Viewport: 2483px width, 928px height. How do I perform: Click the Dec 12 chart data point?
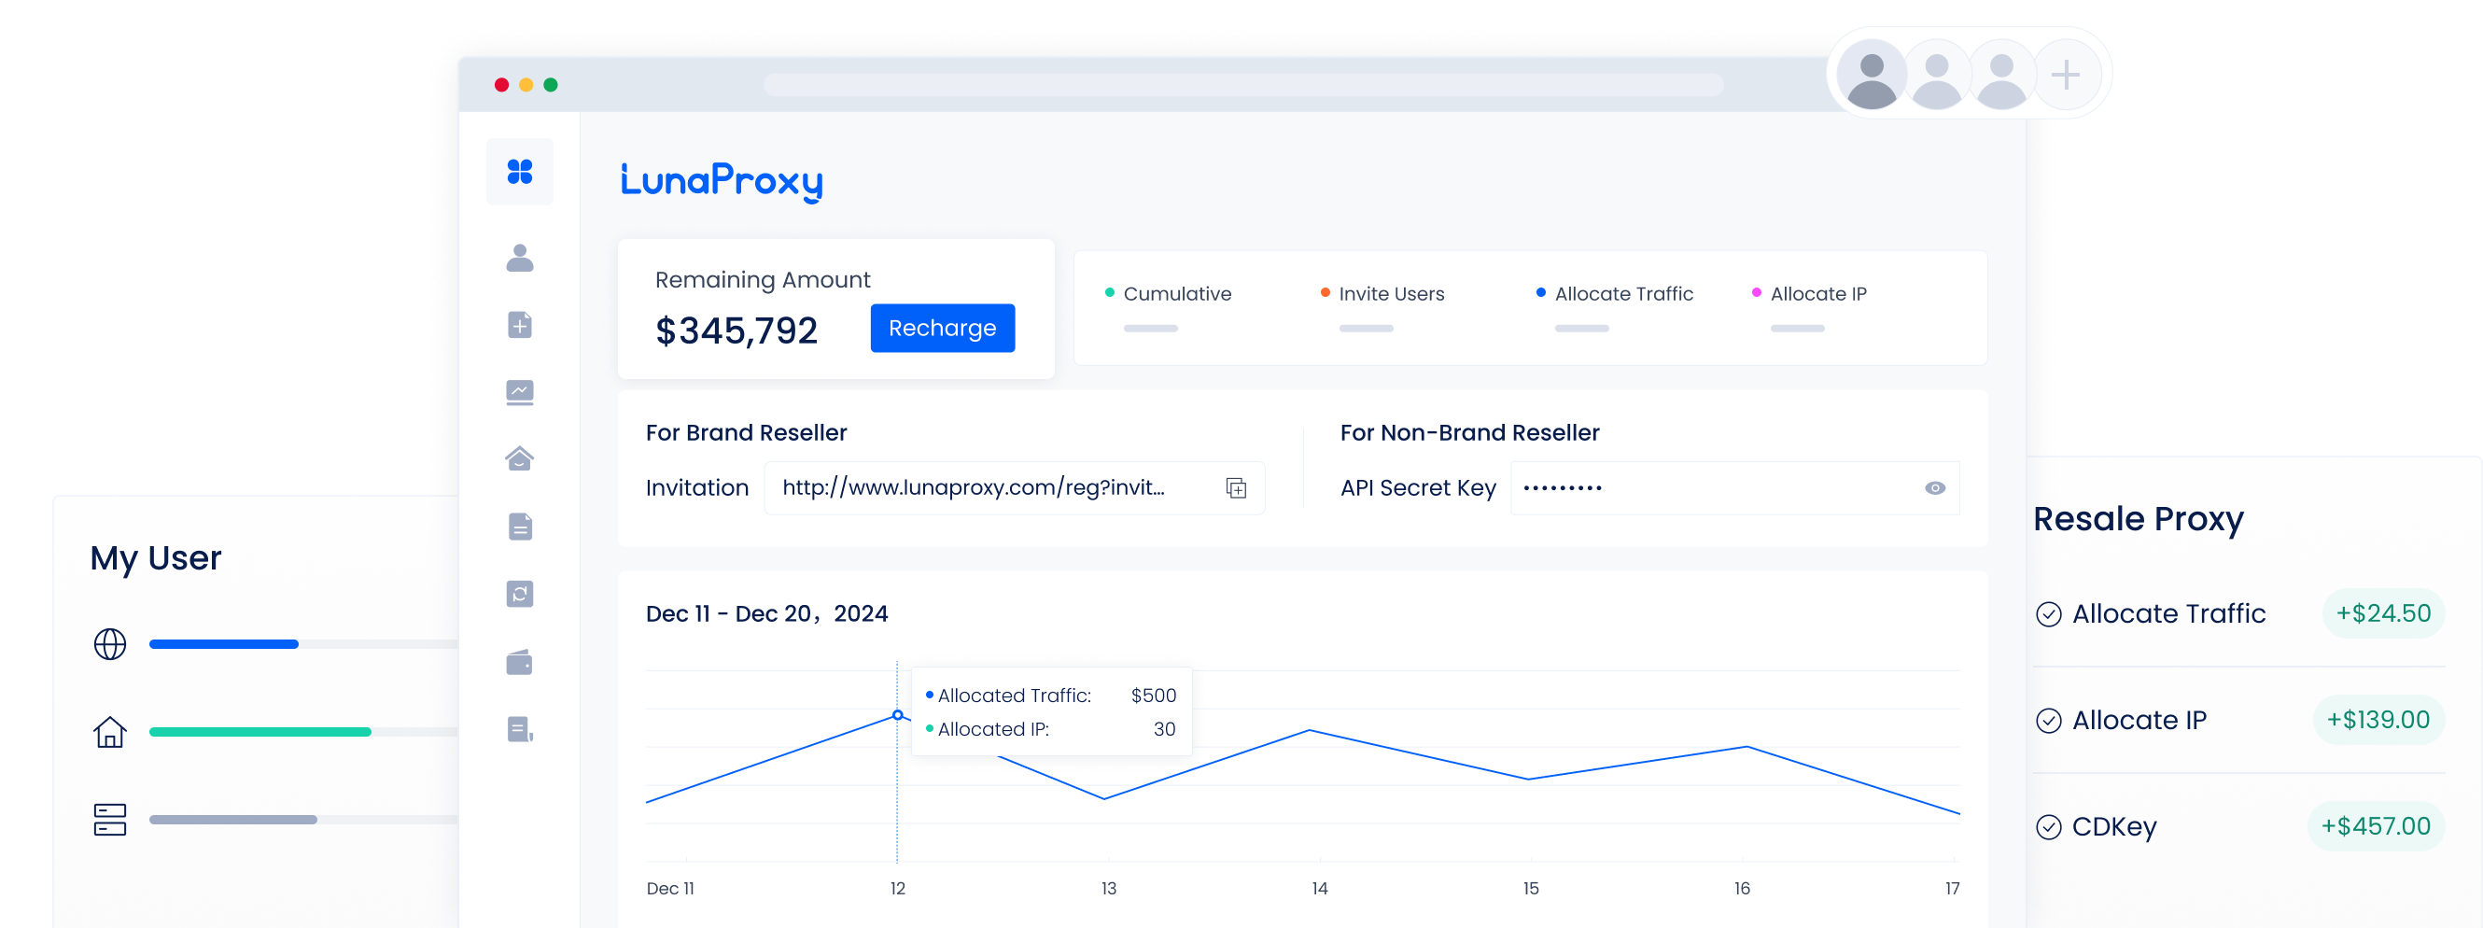pos(897,715)
